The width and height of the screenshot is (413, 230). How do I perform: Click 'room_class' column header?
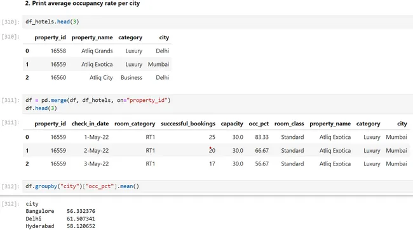click(x=289, y=124)
